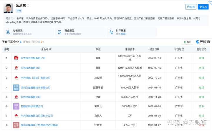Click the 副董事长 position cell
The image size is (212, 131).
[x=98, y=88]
